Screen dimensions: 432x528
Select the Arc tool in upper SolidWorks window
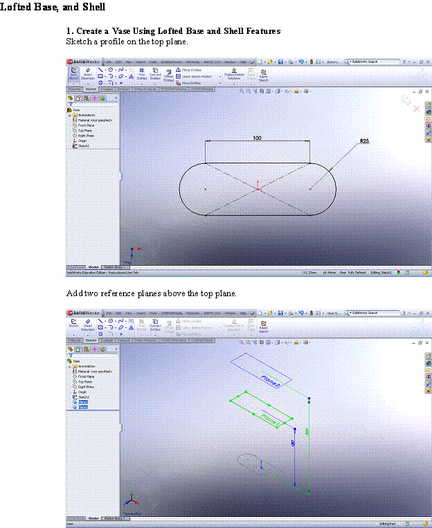coord(111,76)
